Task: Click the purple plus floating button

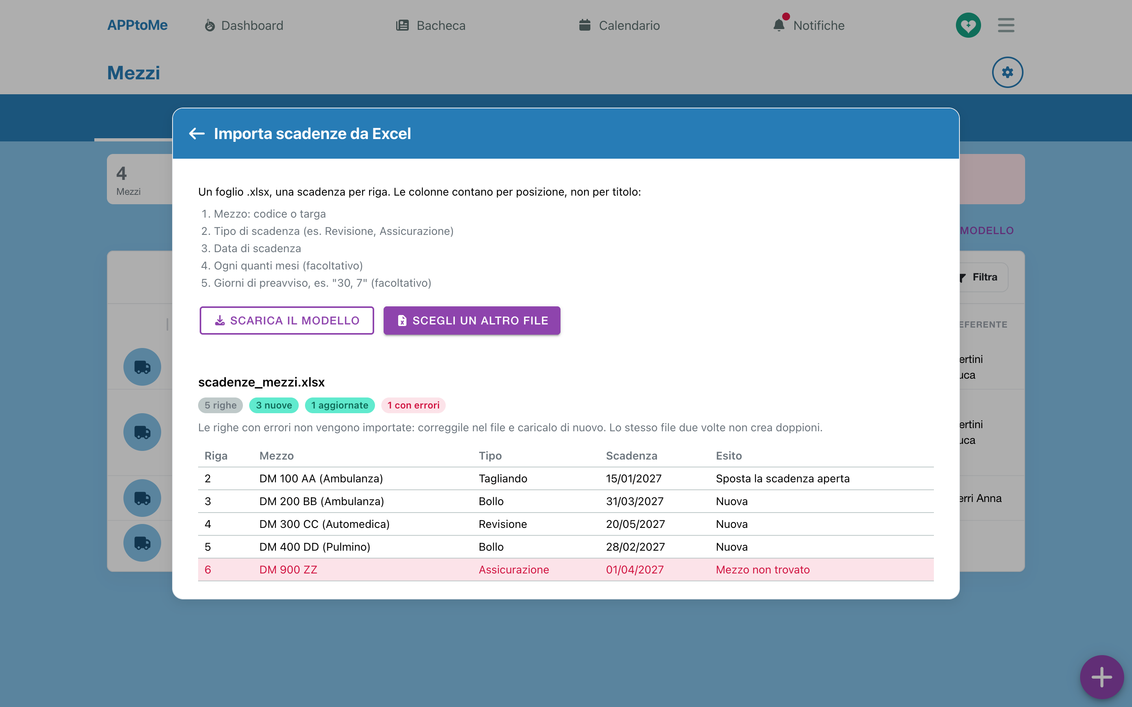Action: (1102, 677)
